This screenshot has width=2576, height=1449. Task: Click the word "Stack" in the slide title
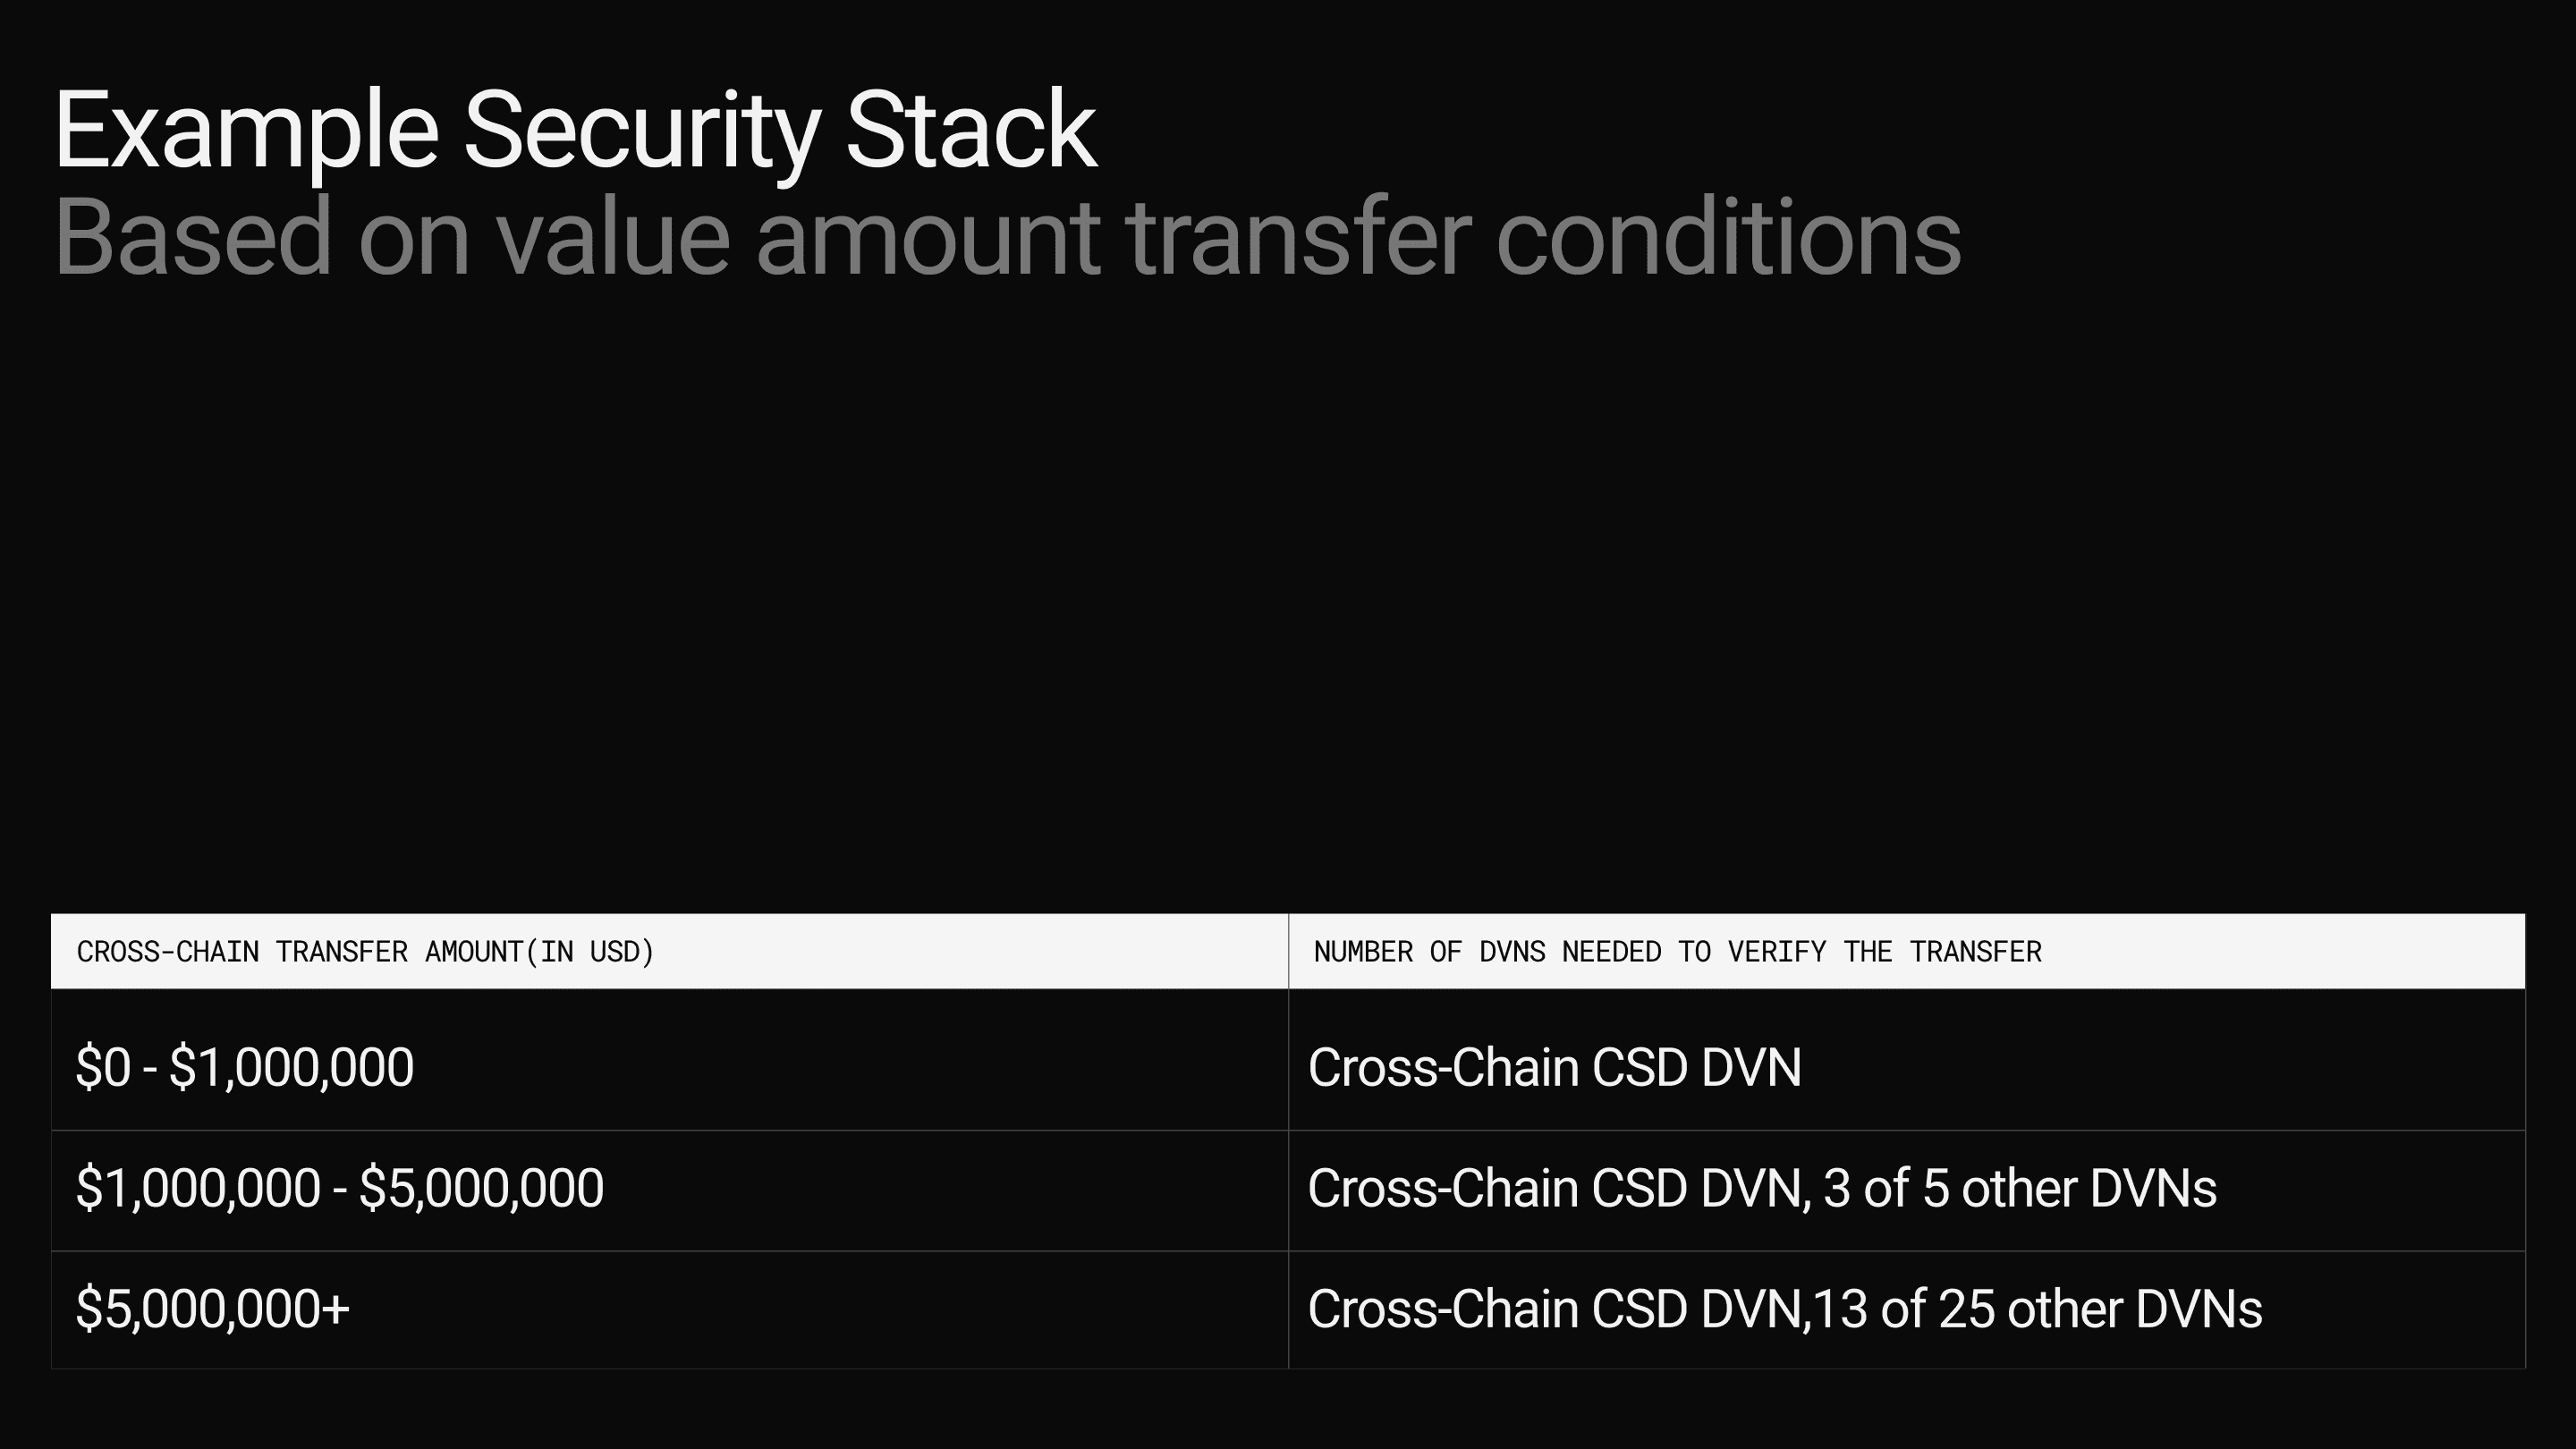tap(971, 132)
